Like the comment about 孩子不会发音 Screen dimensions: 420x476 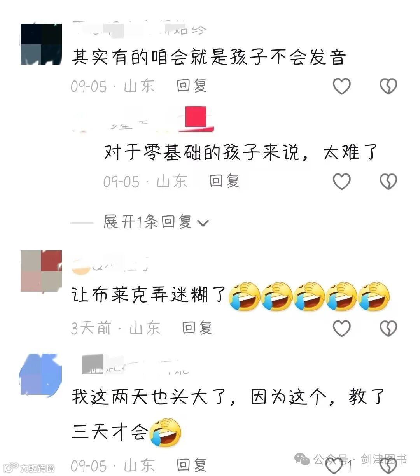click(342, 86)
